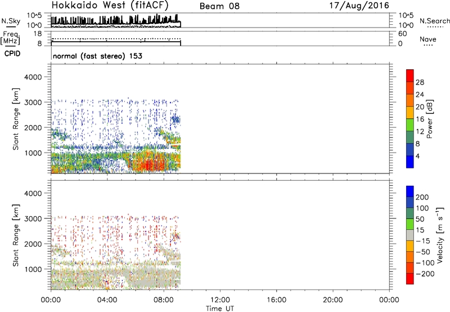Click the 'Velocity [m s-1]' colorbar label
This screenshot has height=312, width=450.
point(440,235)
